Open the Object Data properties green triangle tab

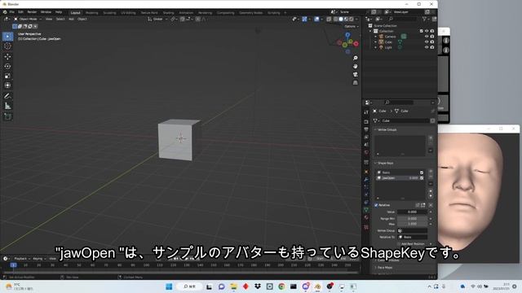(x=366, y=210)
